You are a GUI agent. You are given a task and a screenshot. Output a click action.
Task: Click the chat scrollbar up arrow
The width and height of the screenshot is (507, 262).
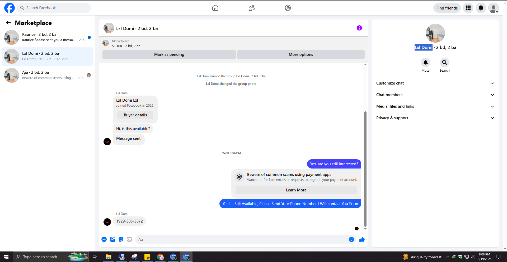point(365,65)
